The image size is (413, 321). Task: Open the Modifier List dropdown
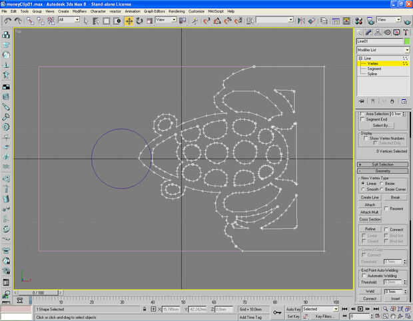(x=383, y=50)
